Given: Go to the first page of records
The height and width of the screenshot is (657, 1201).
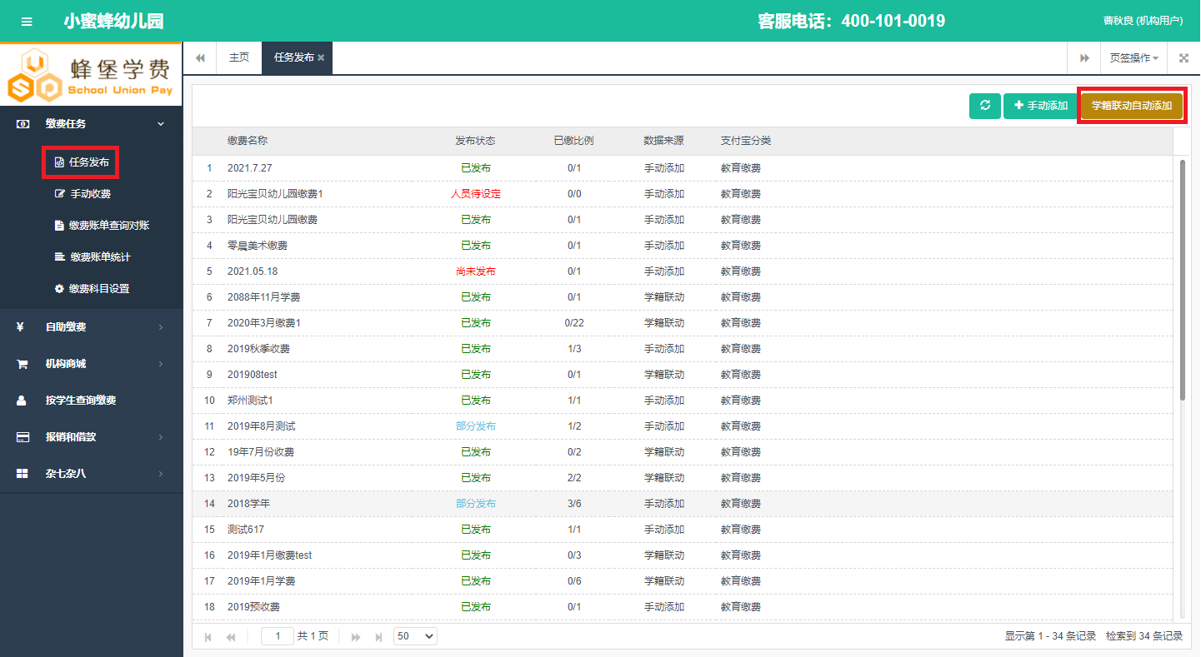Looking at the screenshot, I should [208, 637].
